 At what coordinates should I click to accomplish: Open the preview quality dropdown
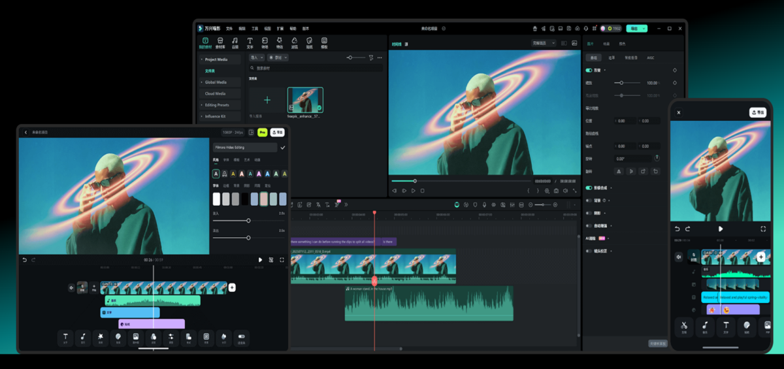click(x=544, y=43)
